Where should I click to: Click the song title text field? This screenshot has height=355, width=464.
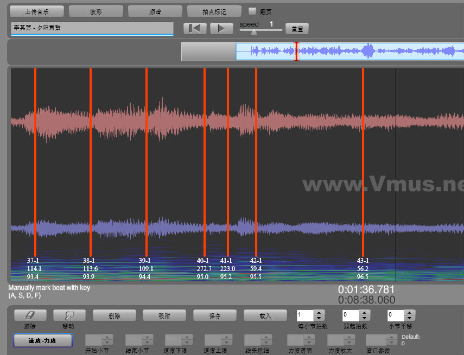pos(92,28)
